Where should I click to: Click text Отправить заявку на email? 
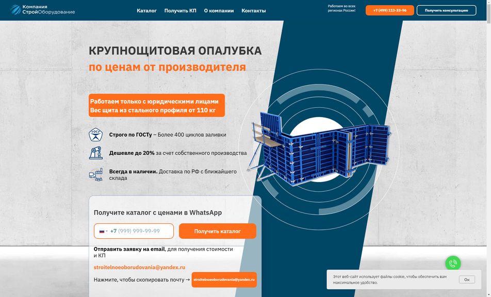click(x=129, y=249)
